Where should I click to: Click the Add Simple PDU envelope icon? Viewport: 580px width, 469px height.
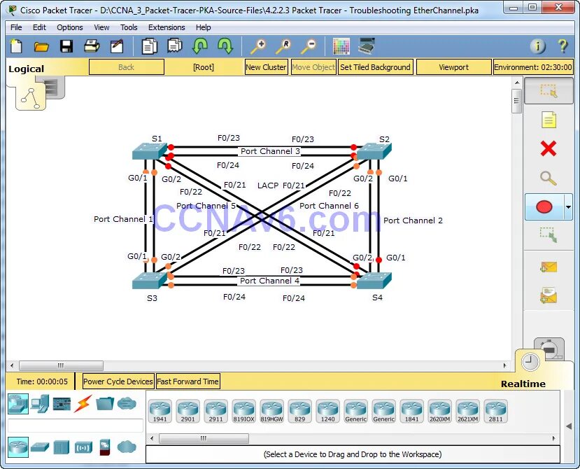point(549,267)
